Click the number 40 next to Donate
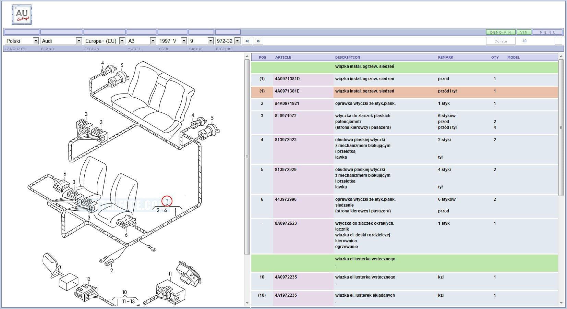The height and width of the screenshot is (309, 567). tap(524, 41)
